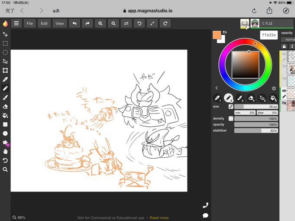
Task: Select the zoom magnifier tool in left toolbar
Action: point(5,169)
